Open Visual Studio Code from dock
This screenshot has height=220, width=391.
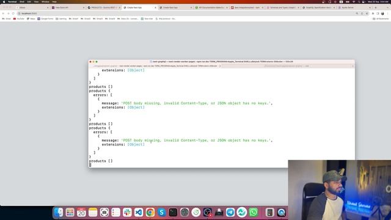click(139, 212)
